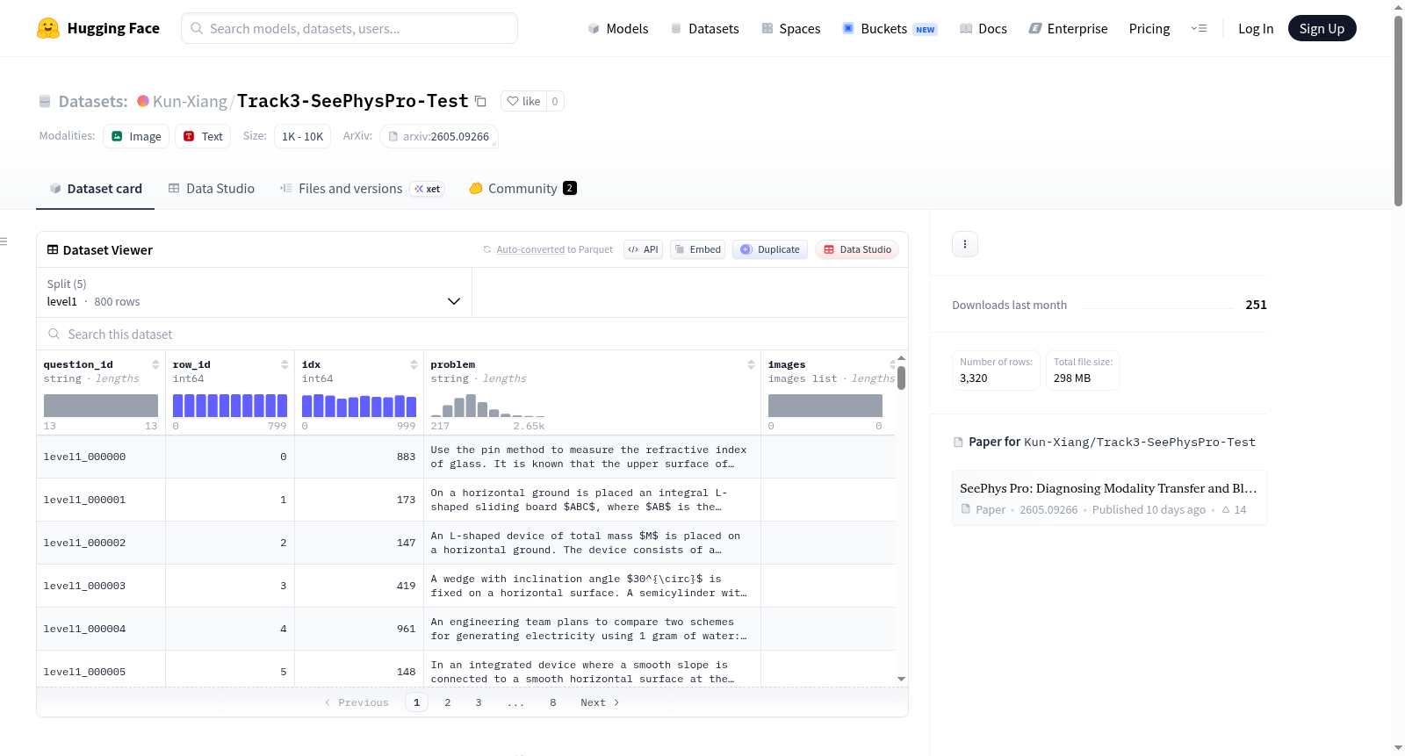Click the Previous page button
The width and height of the screenshot is (1405, 756).
(357, 702)
